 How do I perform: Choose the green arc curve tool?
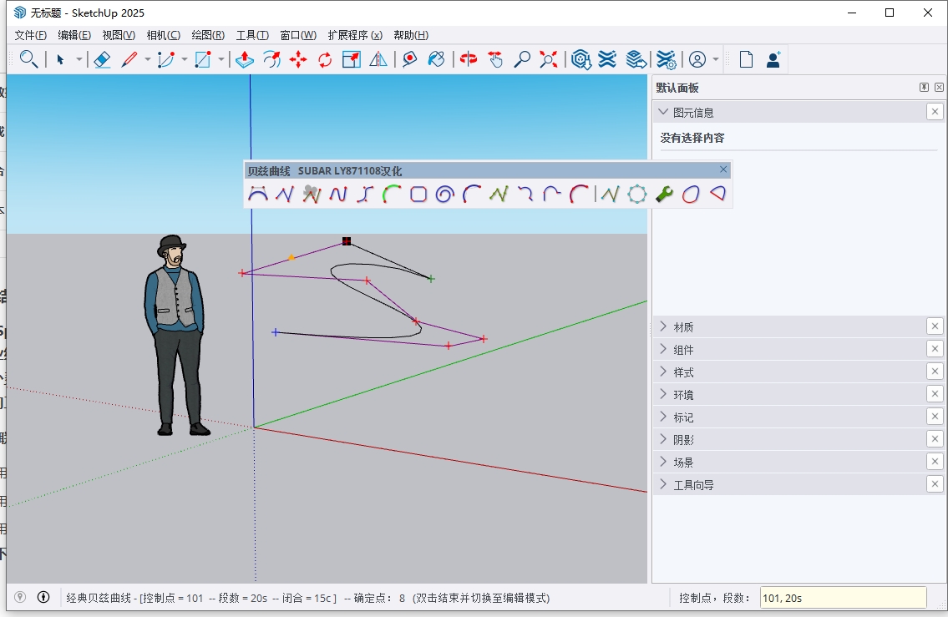point(392,194)
